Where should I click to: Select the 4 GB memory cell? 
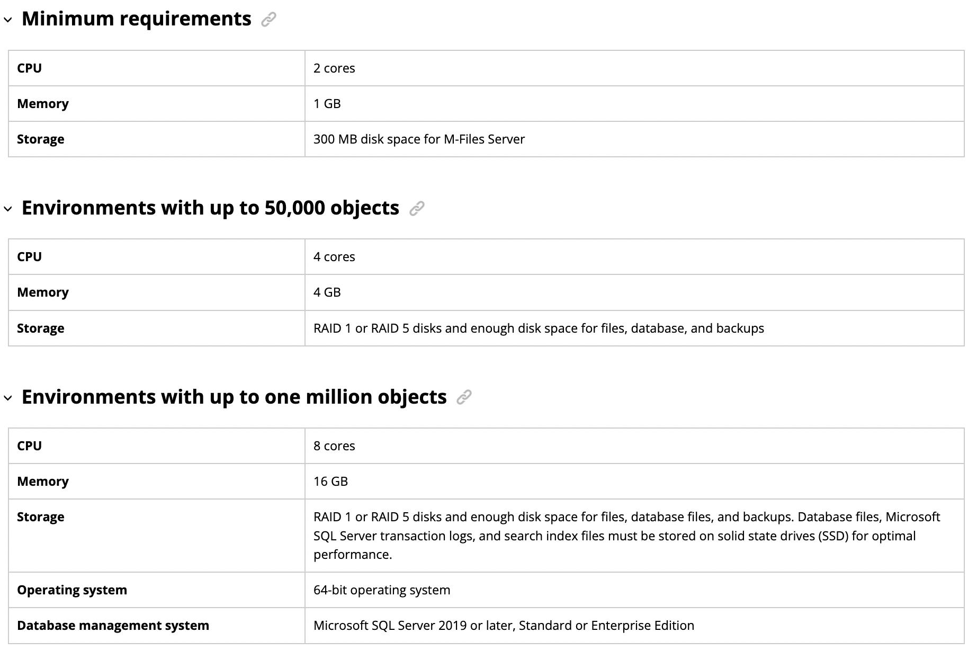coord(634,292)
